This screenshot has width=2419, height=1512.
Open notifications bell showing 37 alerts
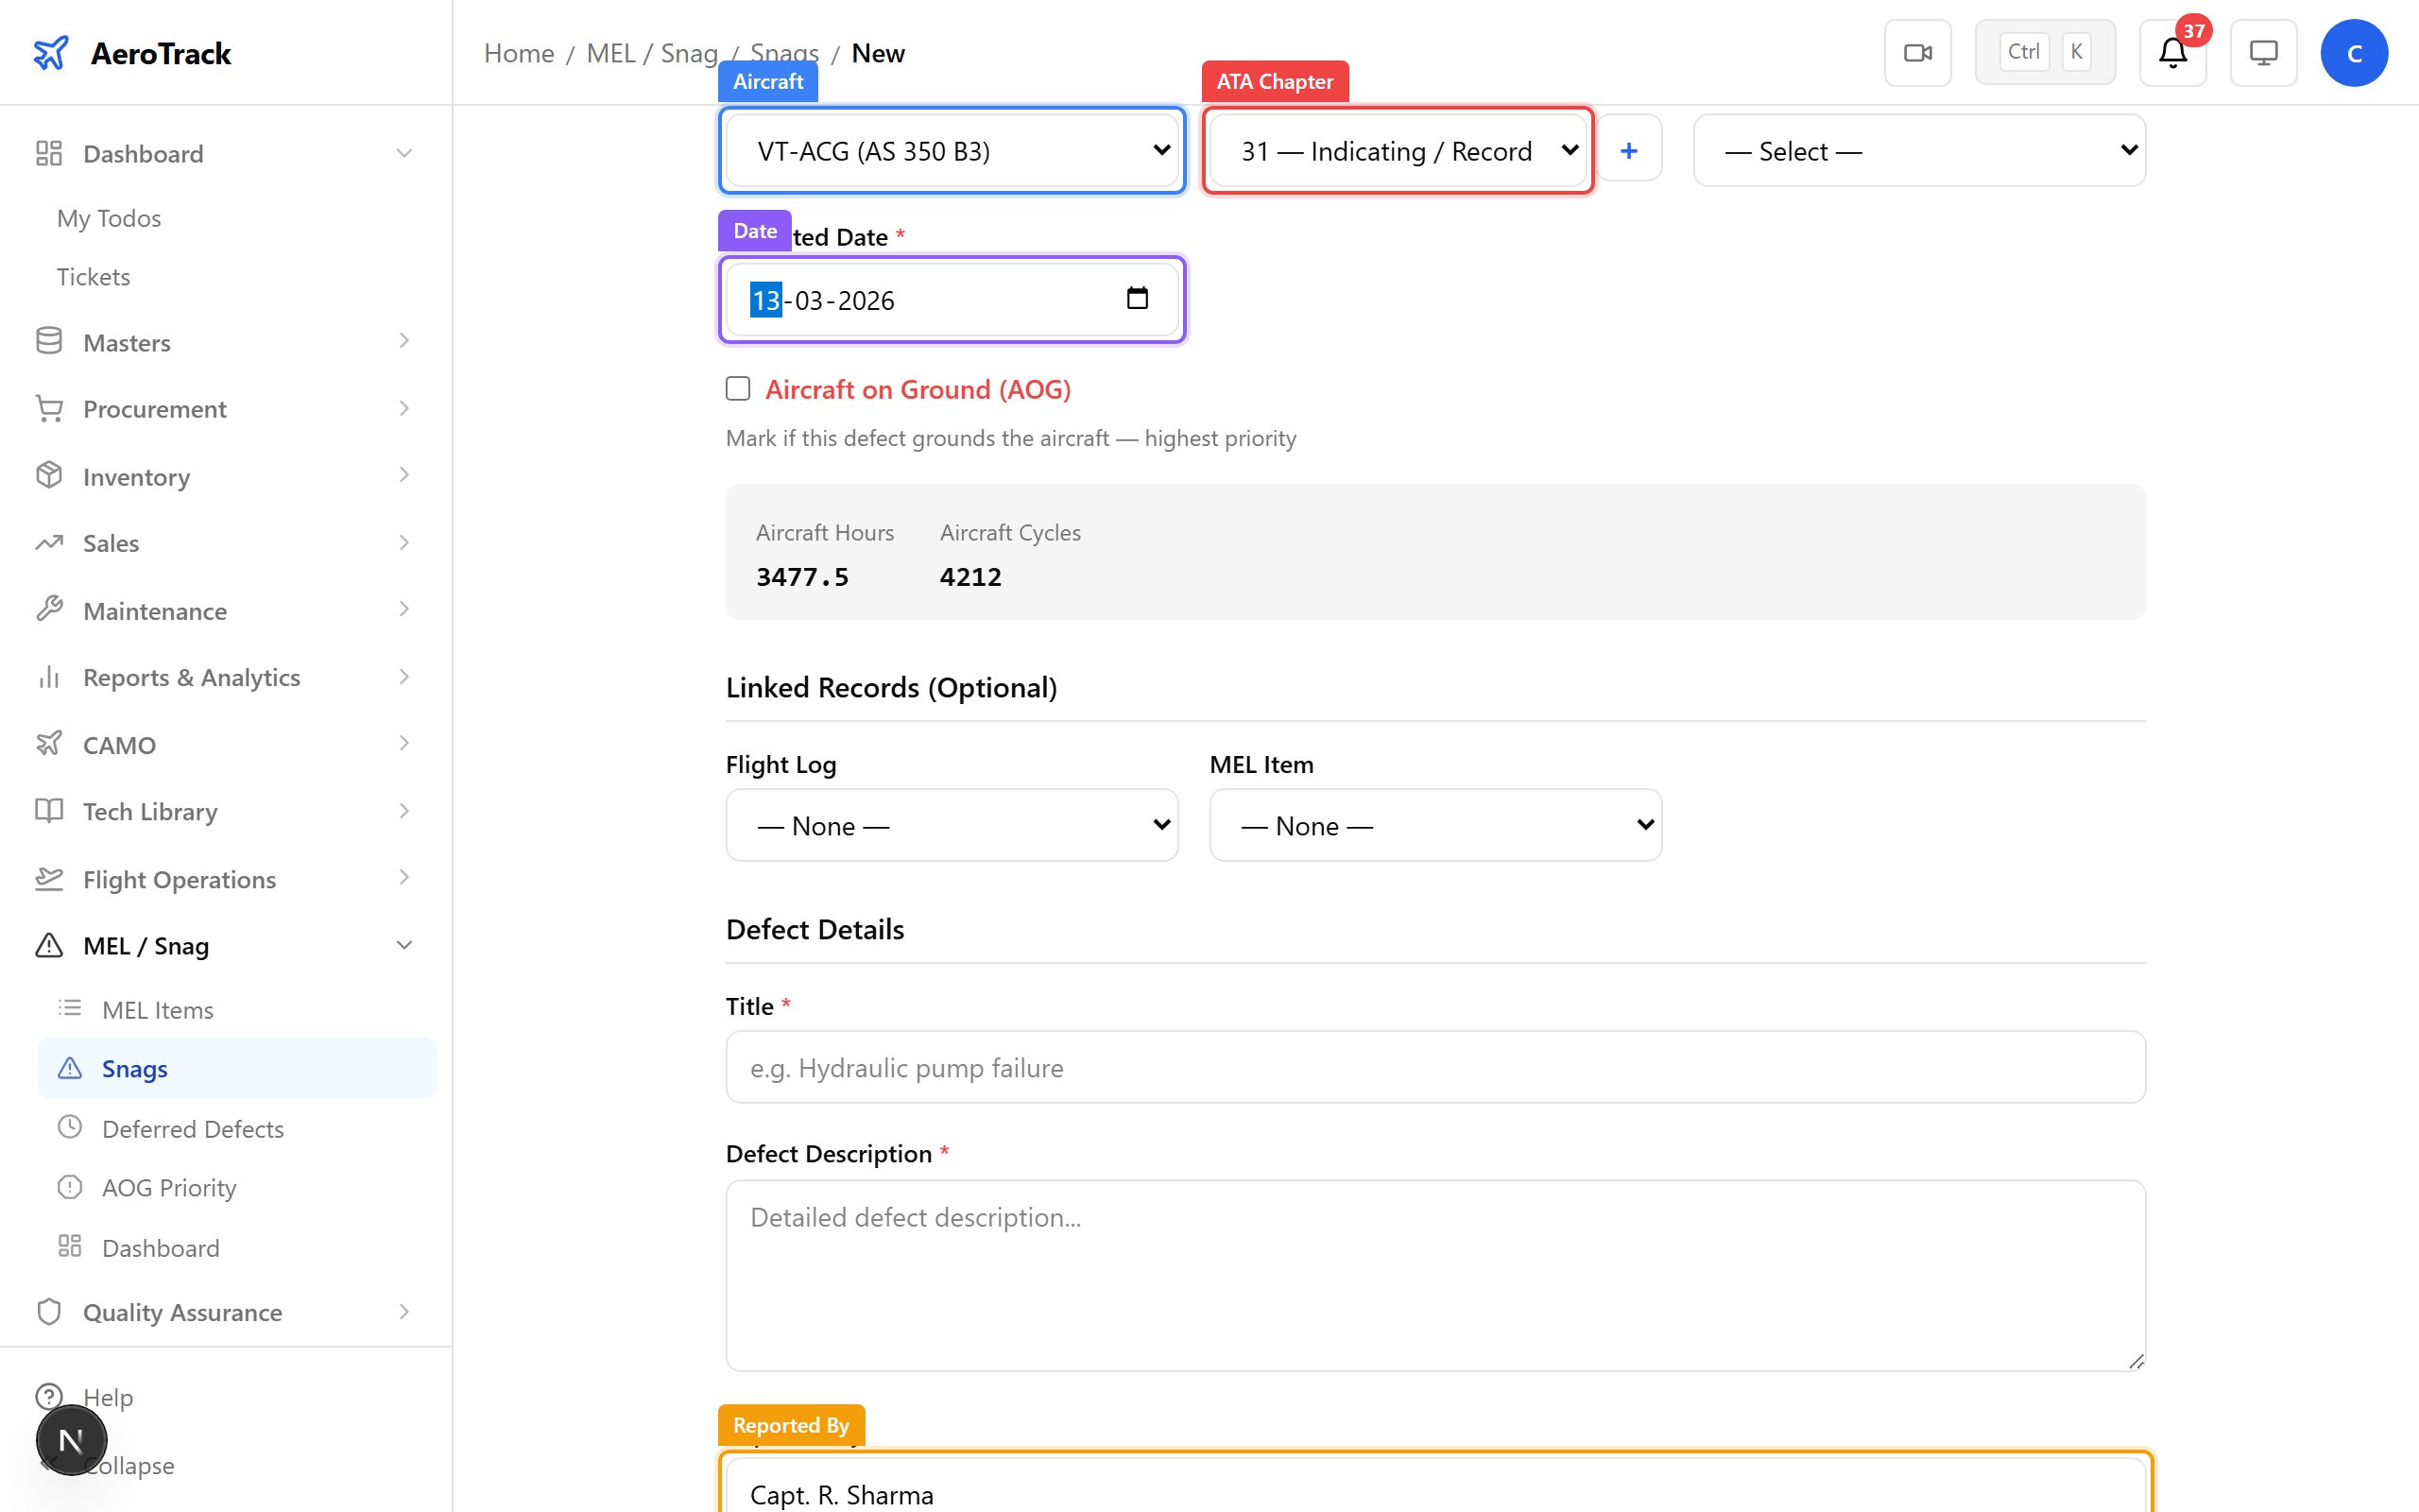2171,52
